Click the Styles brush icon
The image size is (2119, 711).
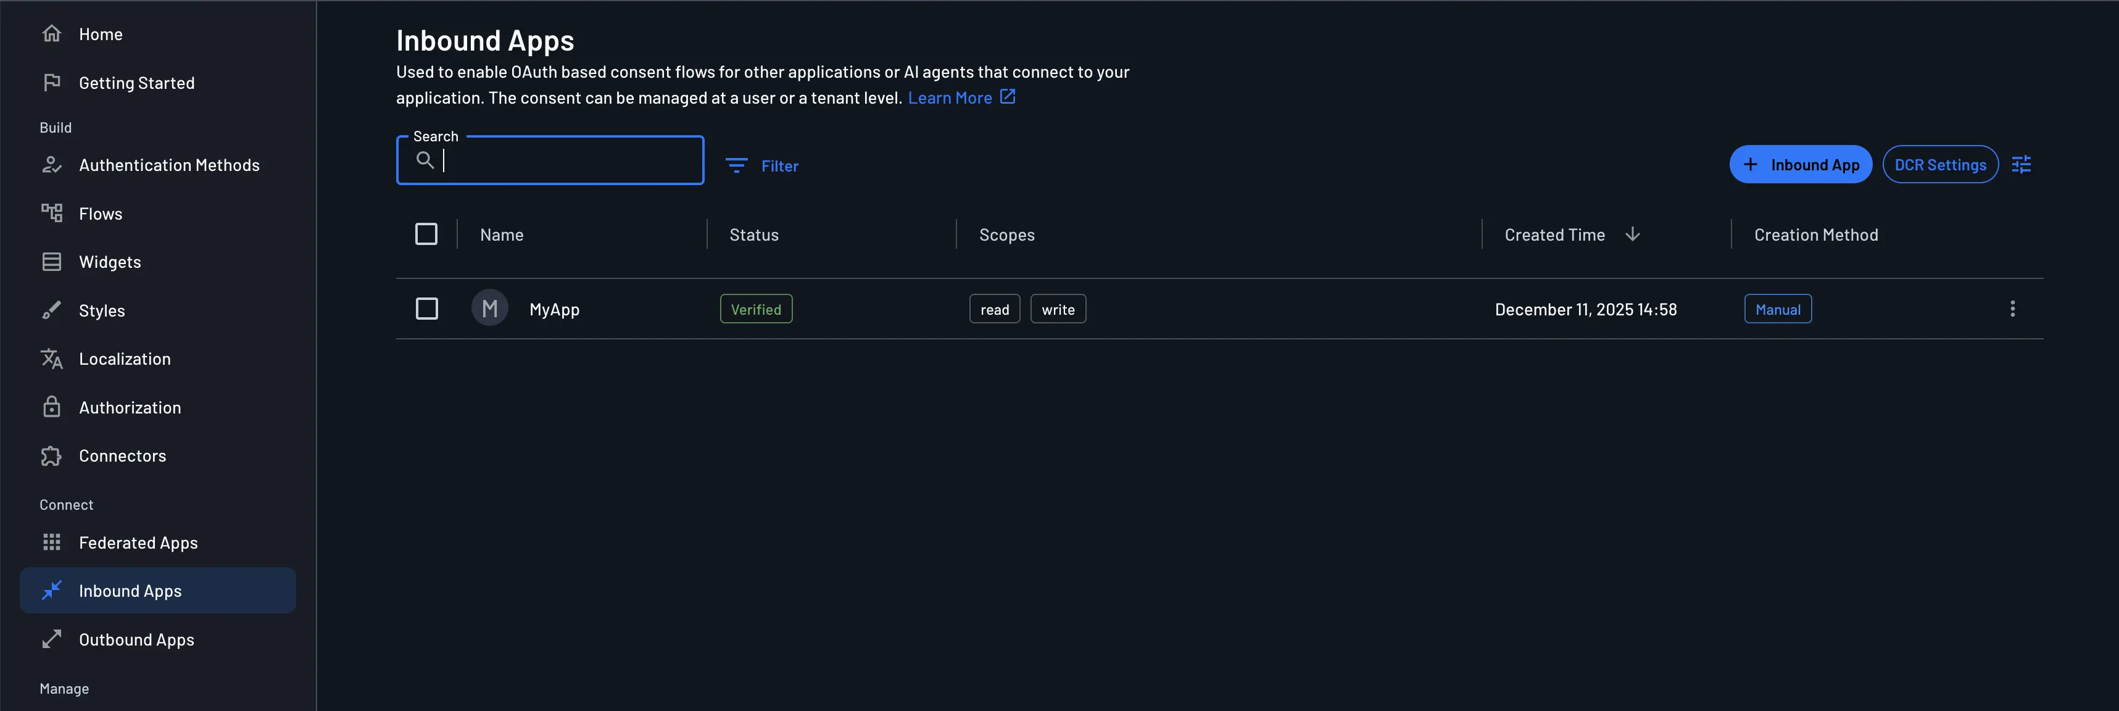pyautogui.click(x=52, y=310)
